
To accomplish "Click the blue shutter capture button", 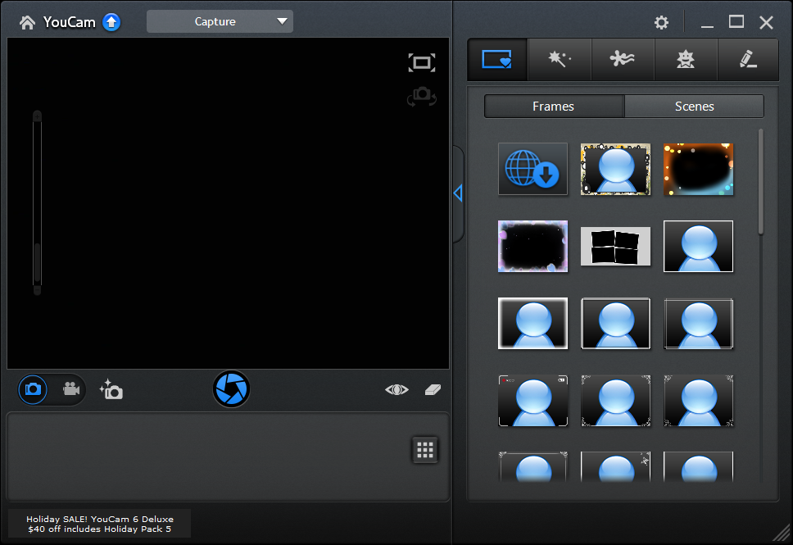I will pos(232,388).
